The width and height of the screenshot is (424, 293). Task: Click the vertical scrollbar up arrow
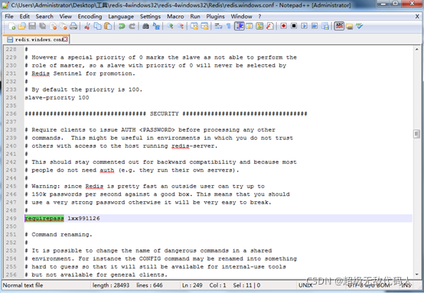pos(416,49)
